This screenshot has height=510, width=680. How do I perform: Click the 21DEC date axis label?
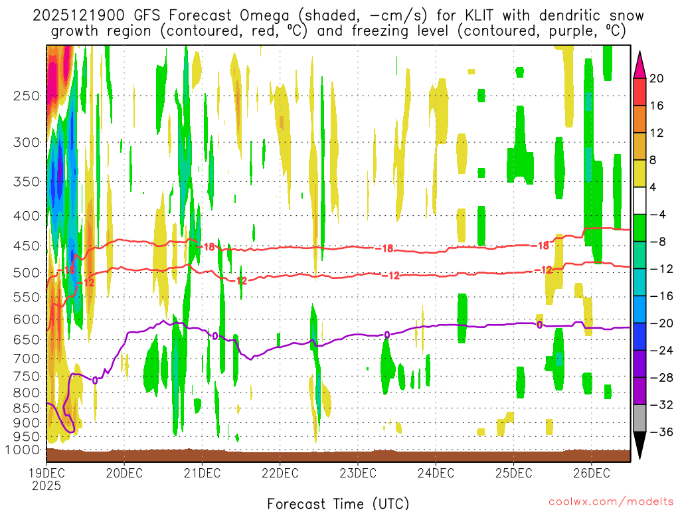pos(202,473)
